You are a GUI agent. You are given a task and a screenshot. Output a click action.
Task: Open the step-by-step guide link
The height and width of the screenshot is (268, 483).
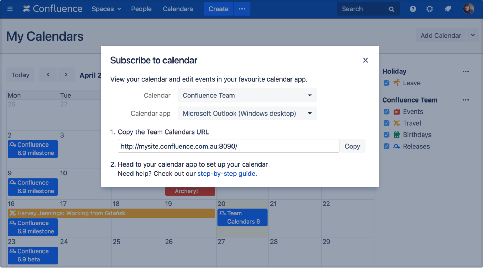226,173
